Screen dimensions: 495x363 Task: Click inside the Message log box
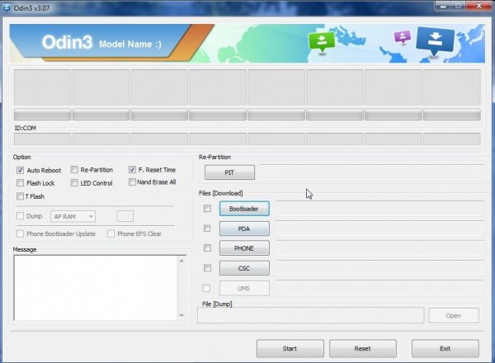(x=96, y=288)
